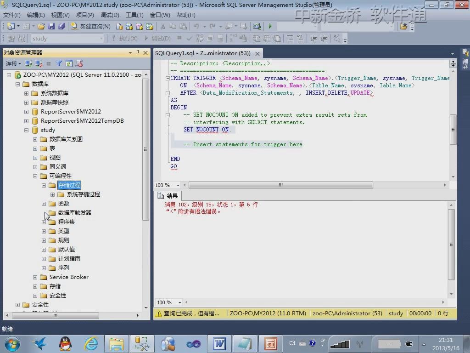The image size is (470, 353).
Task: Click the Parse checkmark icon
Action: tap(189, 38)
